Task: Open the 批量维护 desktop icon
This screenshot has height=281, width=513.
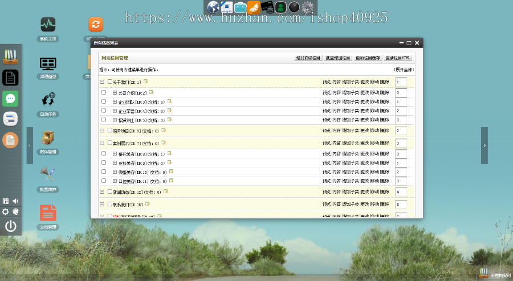Action: 48,174
